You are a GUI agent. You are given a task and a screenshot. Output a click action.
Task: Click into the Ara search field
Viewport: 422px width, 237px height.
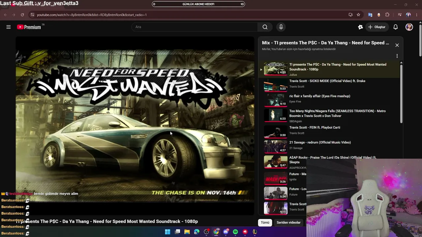tap(195, 27)
